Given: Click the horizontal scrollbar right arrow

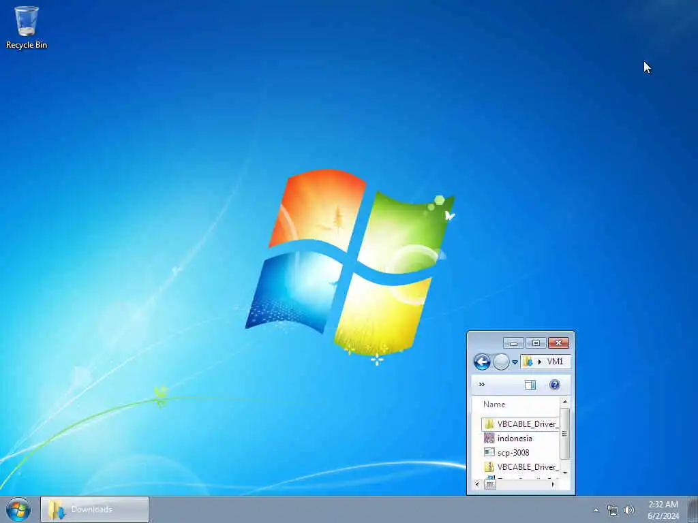Looking at the screenshot, I should tap(553, 484).
